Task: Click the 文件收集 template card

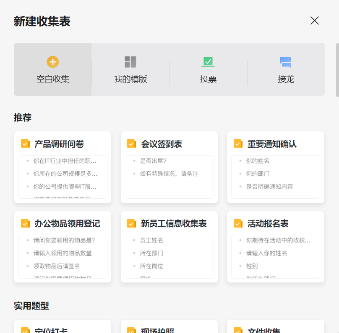Action: click(275, 326)
